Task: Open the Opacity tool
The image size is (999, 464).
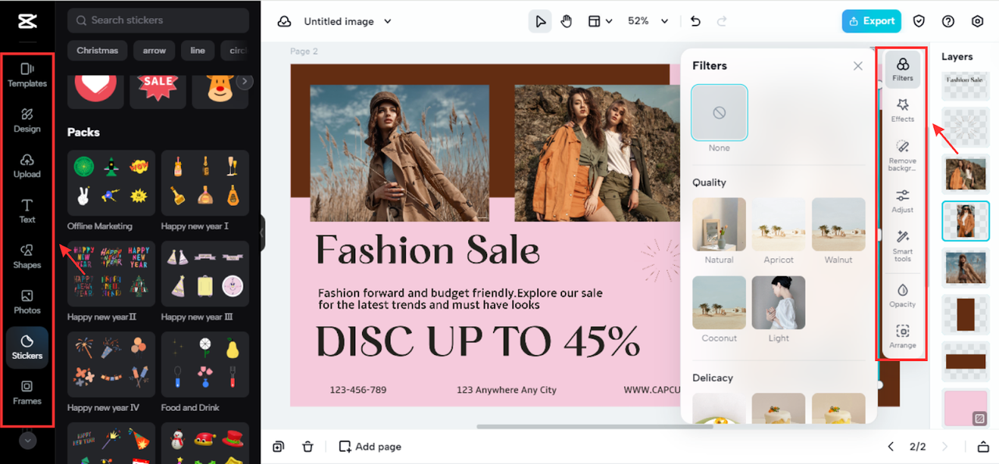Action: pos(903,295)
